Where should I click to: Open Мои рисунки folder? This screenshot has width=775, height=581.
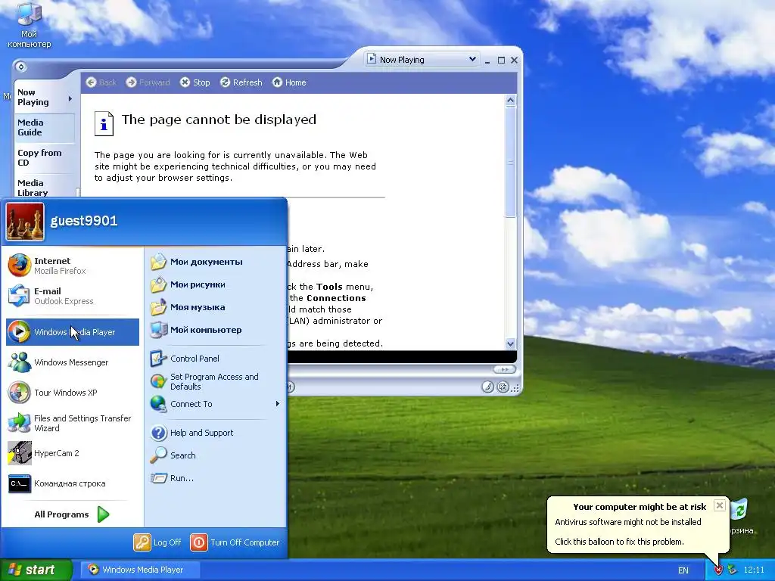click(x=216, y=284)
